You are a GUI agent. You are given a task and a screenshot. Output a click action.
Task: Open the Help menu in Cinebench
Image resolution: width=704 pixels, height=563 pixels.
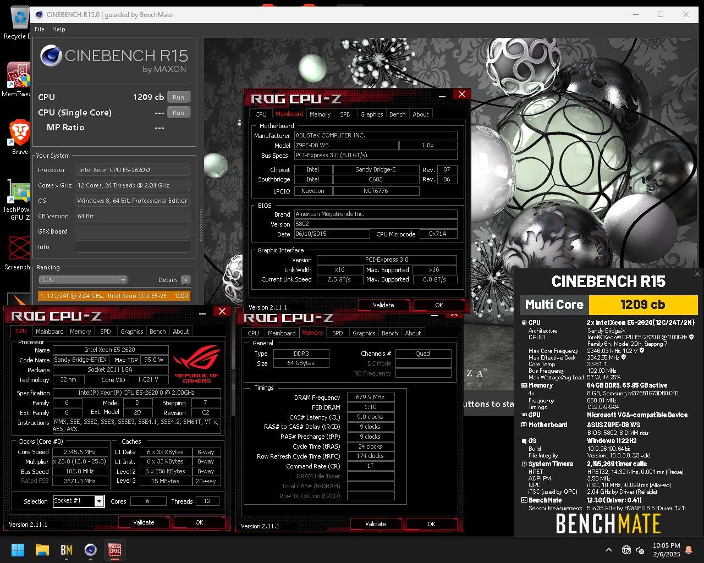[59, 29]
